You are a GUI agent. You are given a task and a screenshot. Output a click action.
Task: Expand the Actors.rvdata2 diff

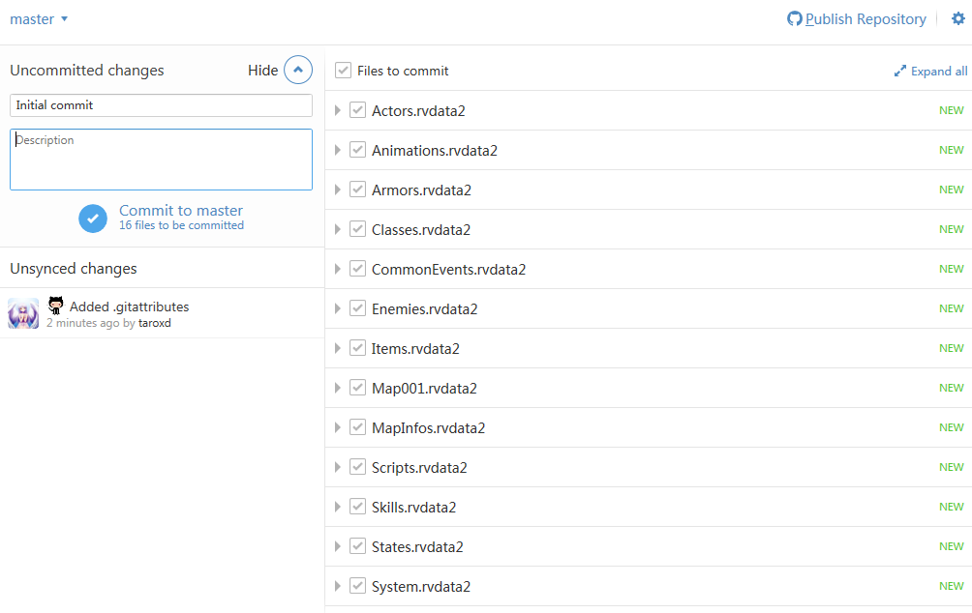point(337,110)
